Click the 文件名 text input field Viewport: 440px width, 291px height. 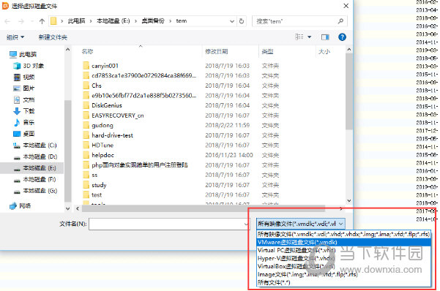coord(168,224)
